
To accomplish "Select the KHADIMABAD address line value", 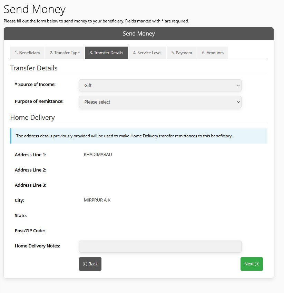I will pos(98,155).
